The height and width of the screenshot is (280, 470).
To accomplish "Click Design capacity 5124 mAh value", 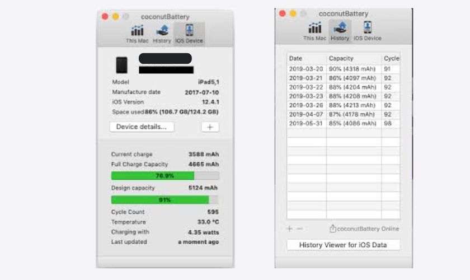I will click(203, 188).
